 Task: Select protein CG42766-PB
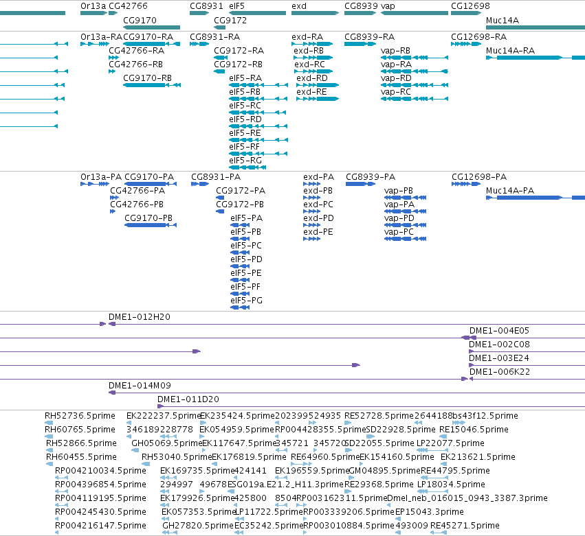click(113, 211)
